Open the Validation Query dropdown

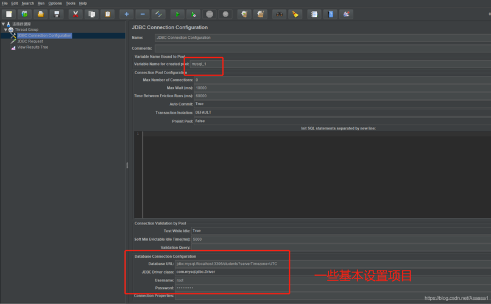[x=341, y=247]
